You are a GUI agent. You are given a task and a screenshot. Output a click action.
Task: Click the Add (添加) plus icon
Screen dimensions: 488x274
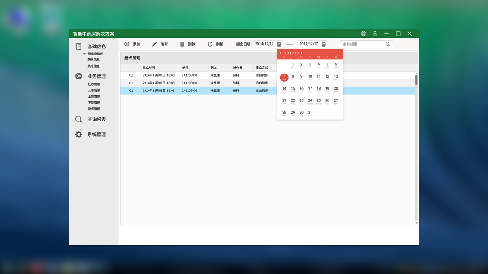pyautogui.click(x=127, y=44)
